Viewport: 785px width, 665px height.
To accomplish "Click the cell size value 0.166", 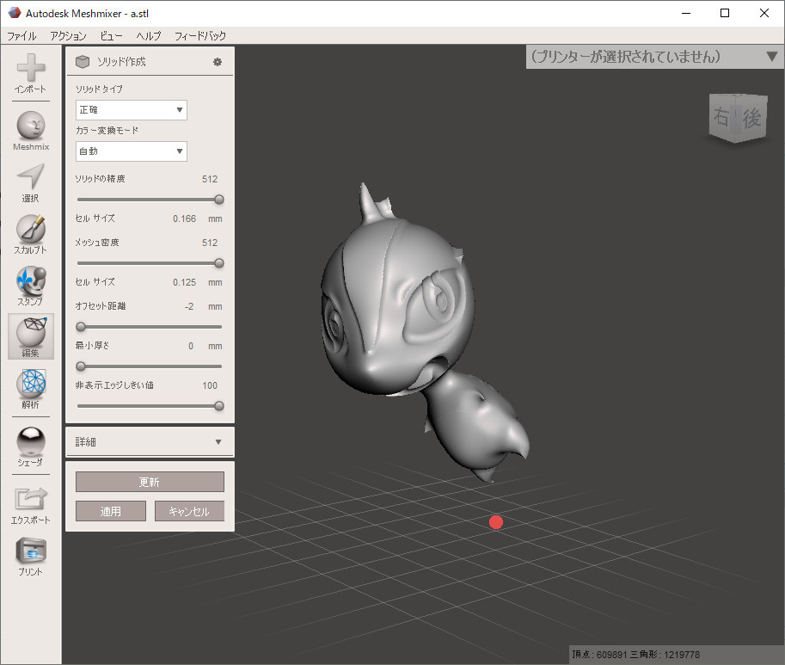I will [x=184, y=219].
